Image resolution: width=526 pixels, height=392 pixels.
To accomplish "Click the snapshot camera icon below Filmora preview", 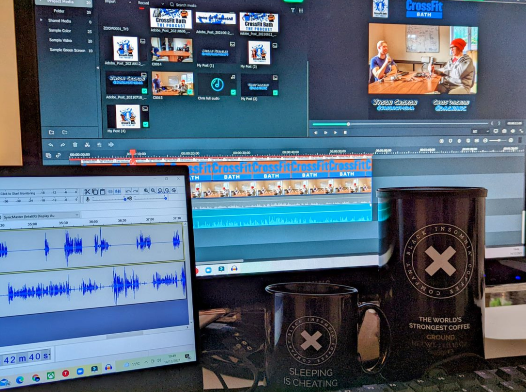I will pyautogui.click(x=504, y=131).
